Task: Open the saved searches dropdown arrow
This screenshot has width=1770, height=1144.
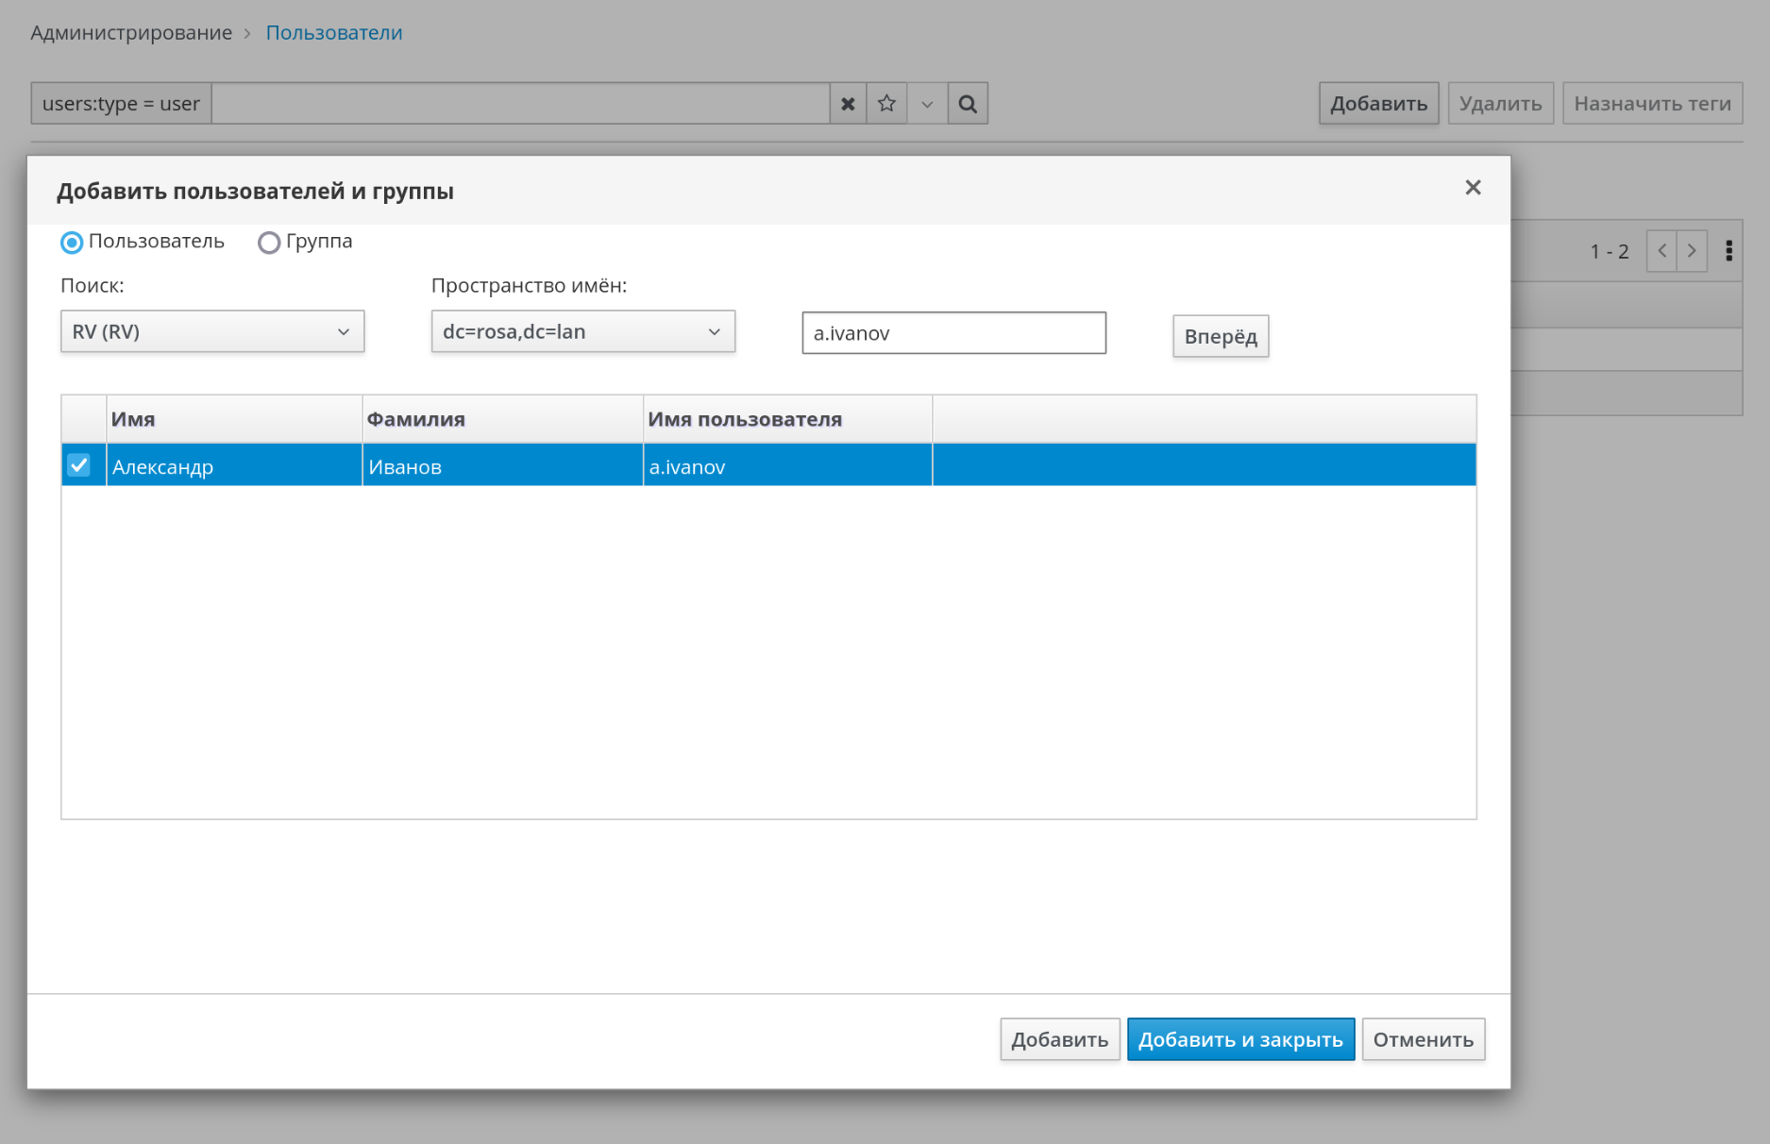Action: click(x=927, y=104)
